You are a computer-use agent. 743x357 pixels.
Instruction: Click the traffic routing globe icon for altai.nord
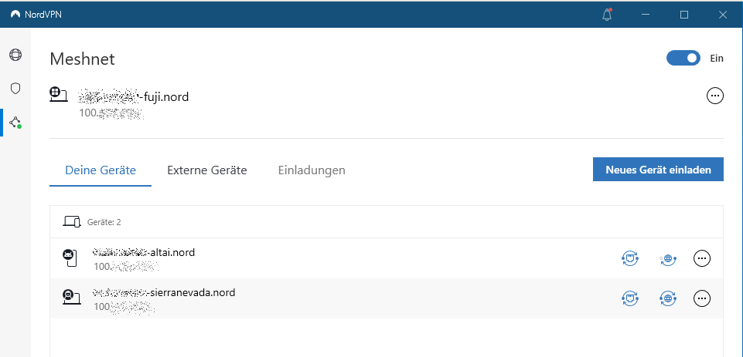[668, 258]
